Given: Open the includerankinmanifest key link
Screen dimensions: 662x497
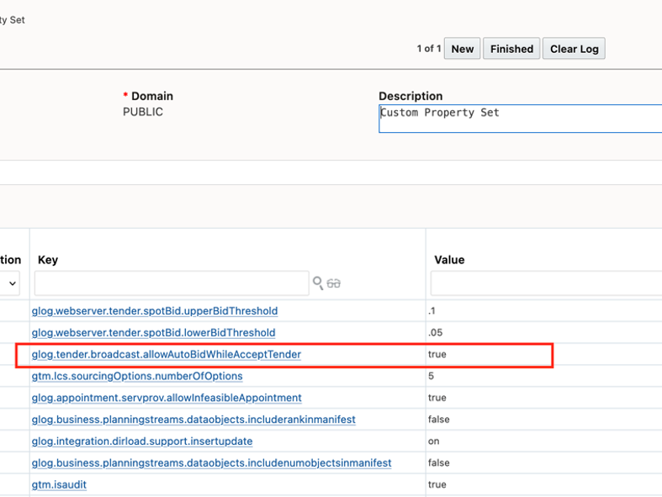Looking at the screenshot, I should (193, 420).
